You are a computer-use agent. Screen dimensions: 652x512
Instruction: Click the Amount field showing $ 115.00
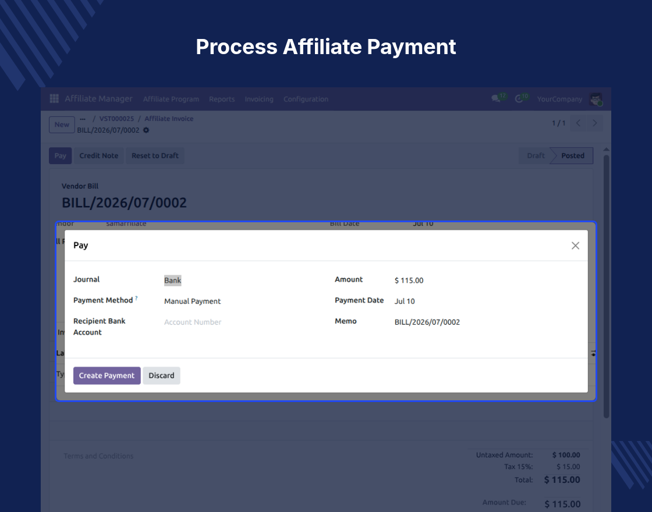click(409, 280)
